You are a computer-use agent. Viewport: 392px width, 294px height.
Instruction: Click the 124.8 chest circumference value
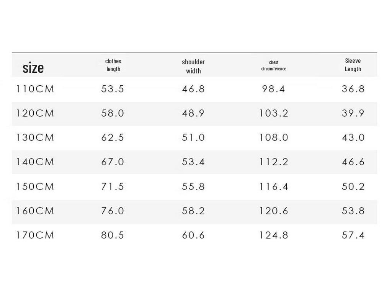point(274,235)
